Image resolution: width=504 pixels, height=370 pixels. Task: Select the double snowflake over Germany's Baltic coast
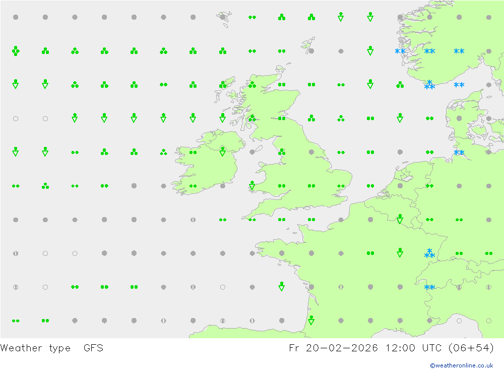click(x=459, y=152)
